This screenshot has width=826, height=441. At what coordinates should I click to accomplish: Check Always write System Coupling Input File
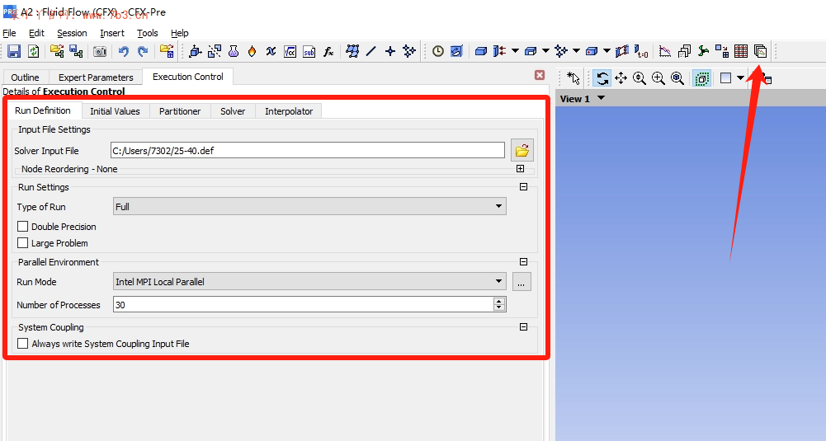(x=23, y=344)
